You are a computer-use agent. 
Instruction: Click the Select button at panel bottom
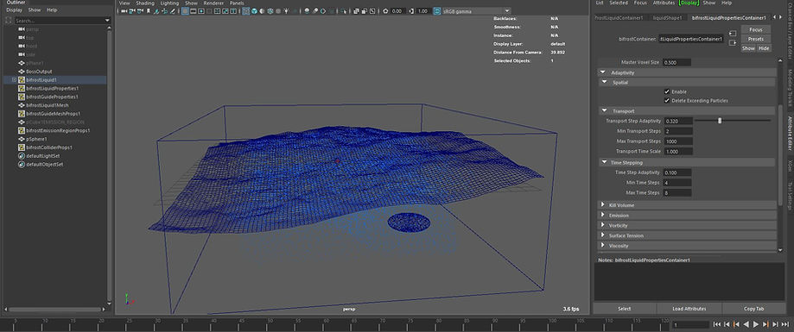[625, 309]
